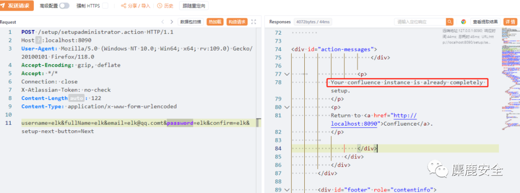This screenshot has width=520, height=193.
Task: Focus the 请输入定位响应 search input
Action: pyautogui.click(x=420, y=22)
